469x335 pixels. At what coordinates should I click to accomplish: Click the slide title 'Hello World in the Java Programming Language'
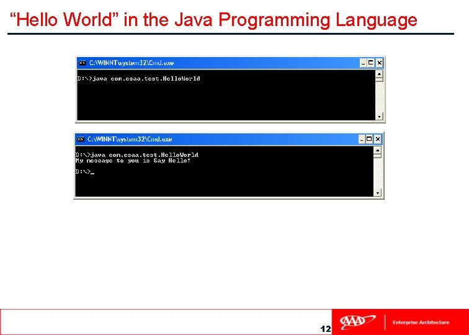tap(213, 20)
